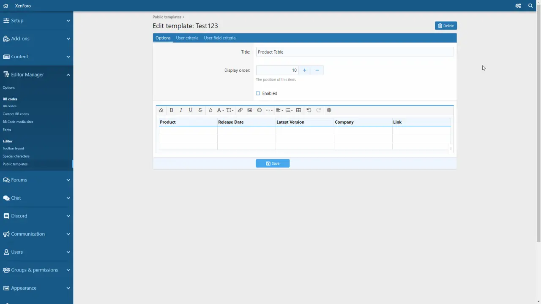Open the text alignment dropdown
541x304 pixels.
pos(279,110)
